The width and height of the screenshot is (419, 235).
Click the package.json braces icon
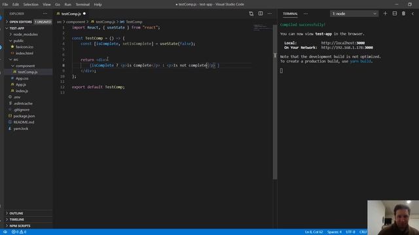coord(10,116)
